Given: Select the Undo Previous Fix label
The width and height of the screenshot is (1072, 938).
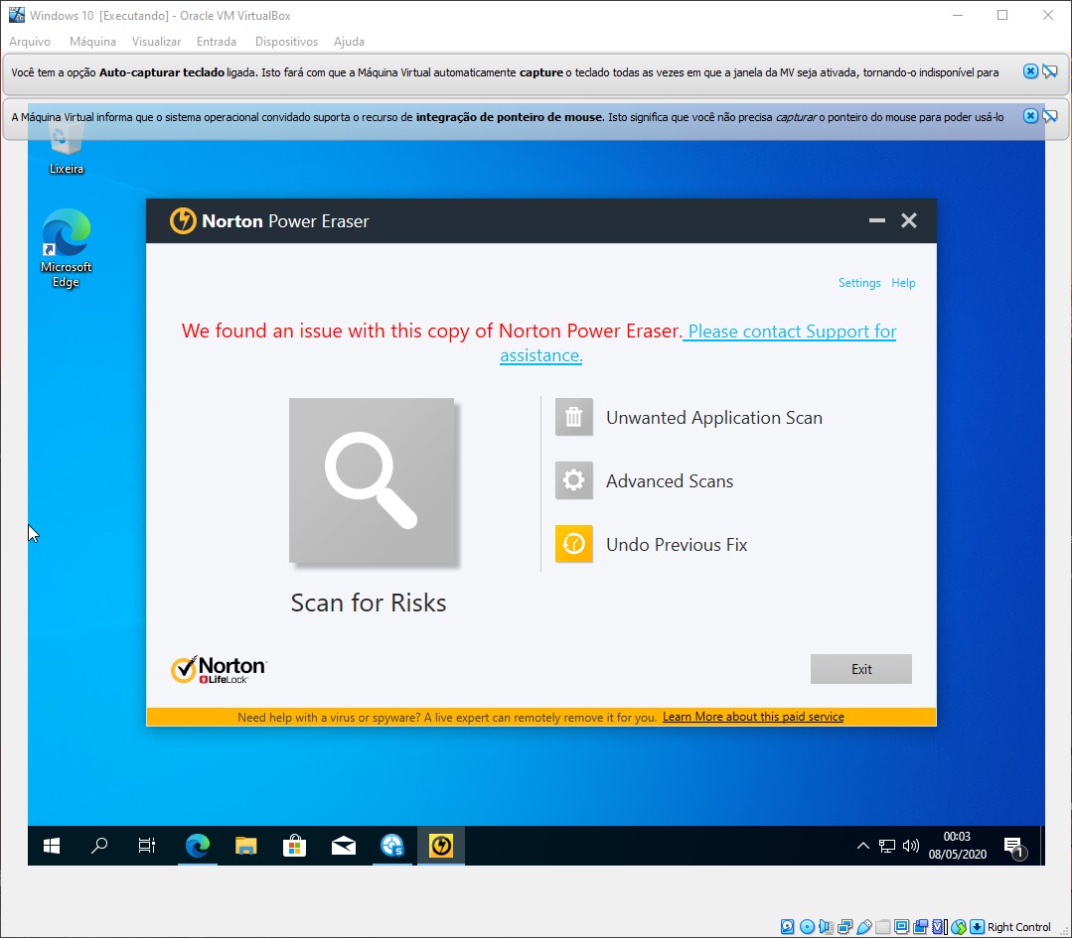Looking at the screenshot, I should [x=677, y=545].
